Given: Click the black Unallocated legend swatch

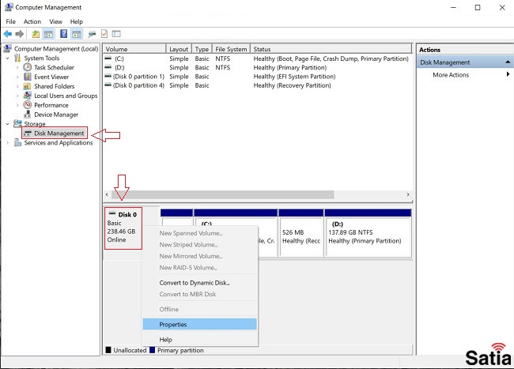Looking at the screenshot, I should tap(108, 350).
